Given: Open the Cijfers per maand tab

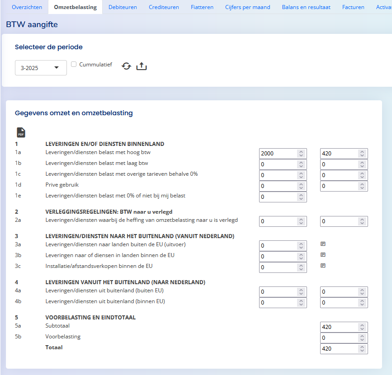Looking at the screenshot, I should [247, 7].
